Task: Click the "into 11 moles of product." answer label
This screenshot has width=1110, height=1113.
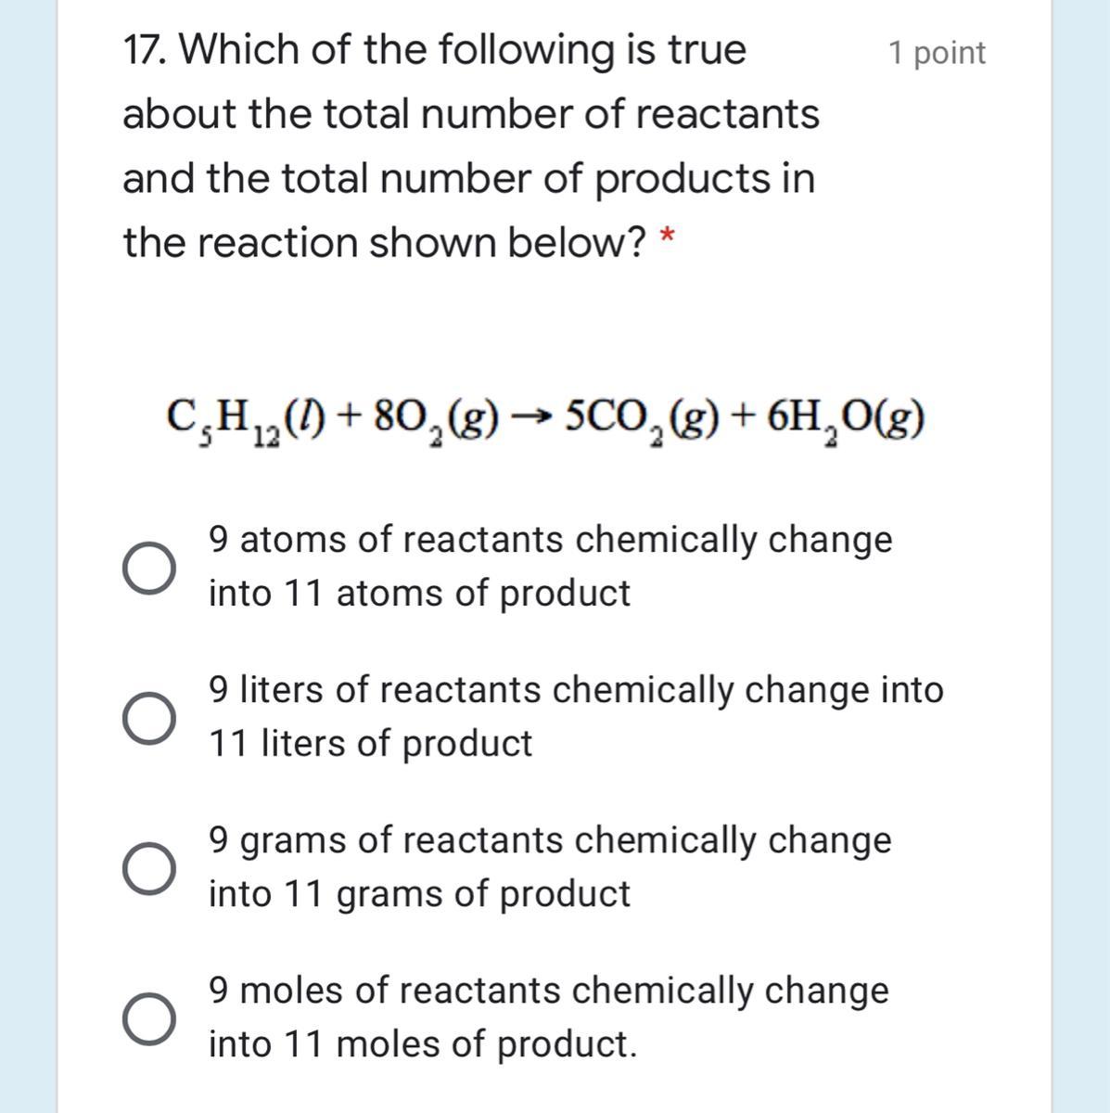Action: tap(423, 1044)
